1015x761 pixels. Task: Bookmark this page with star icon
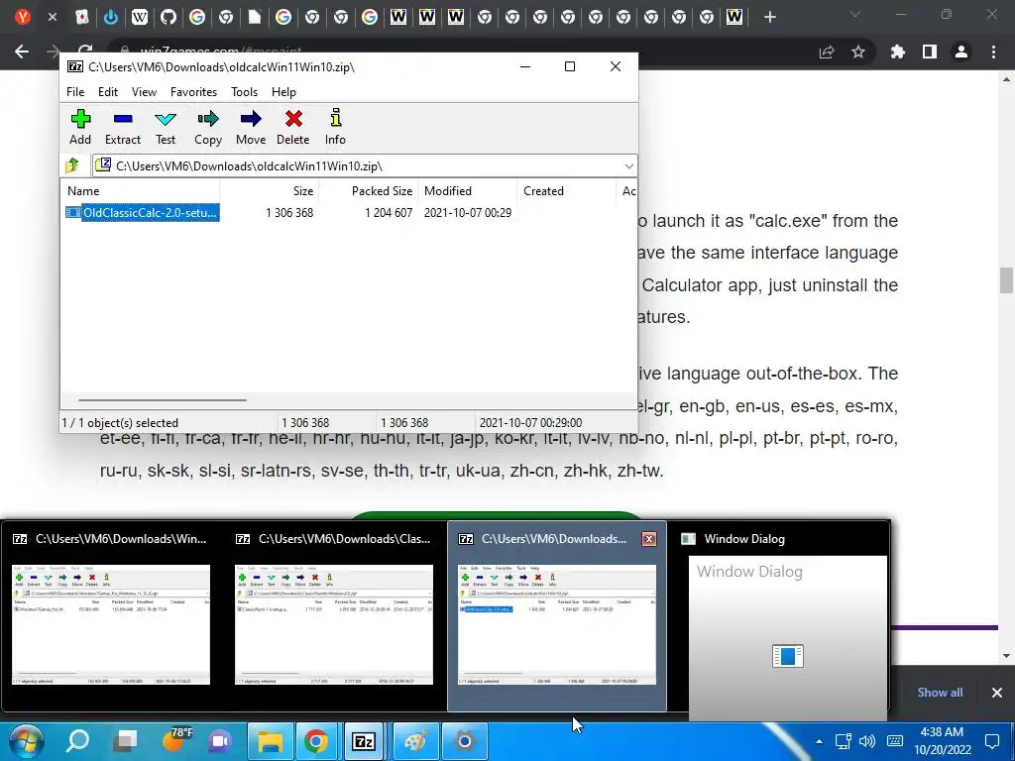pyautogui.click(x=858, y=52)
